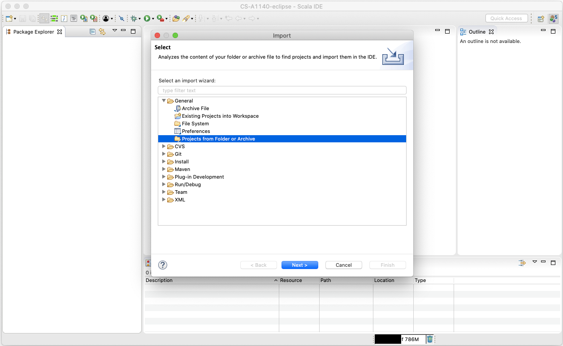Click Collapse All in Package Explorer
Viewport: 563px width, 346px height.
tap(93, 31)
